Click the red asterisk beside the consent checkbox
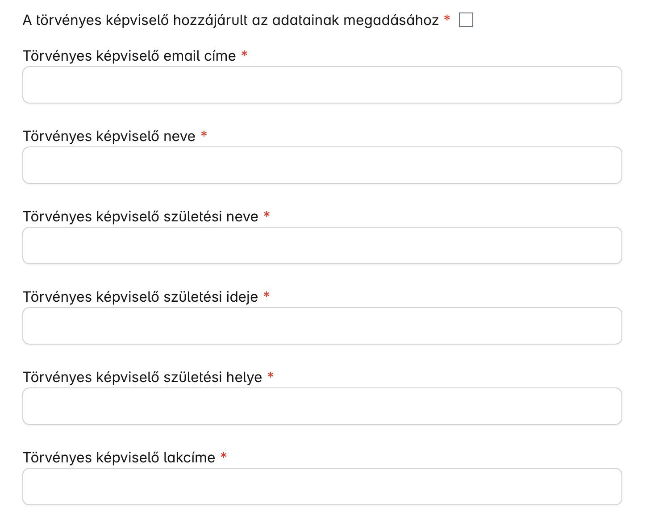 (x=447, y=19)
